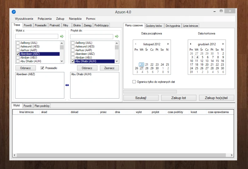Check Aalborg (AAL) in arrival list
This screenshot has height=169, width=248.
(x=73, y=43)
